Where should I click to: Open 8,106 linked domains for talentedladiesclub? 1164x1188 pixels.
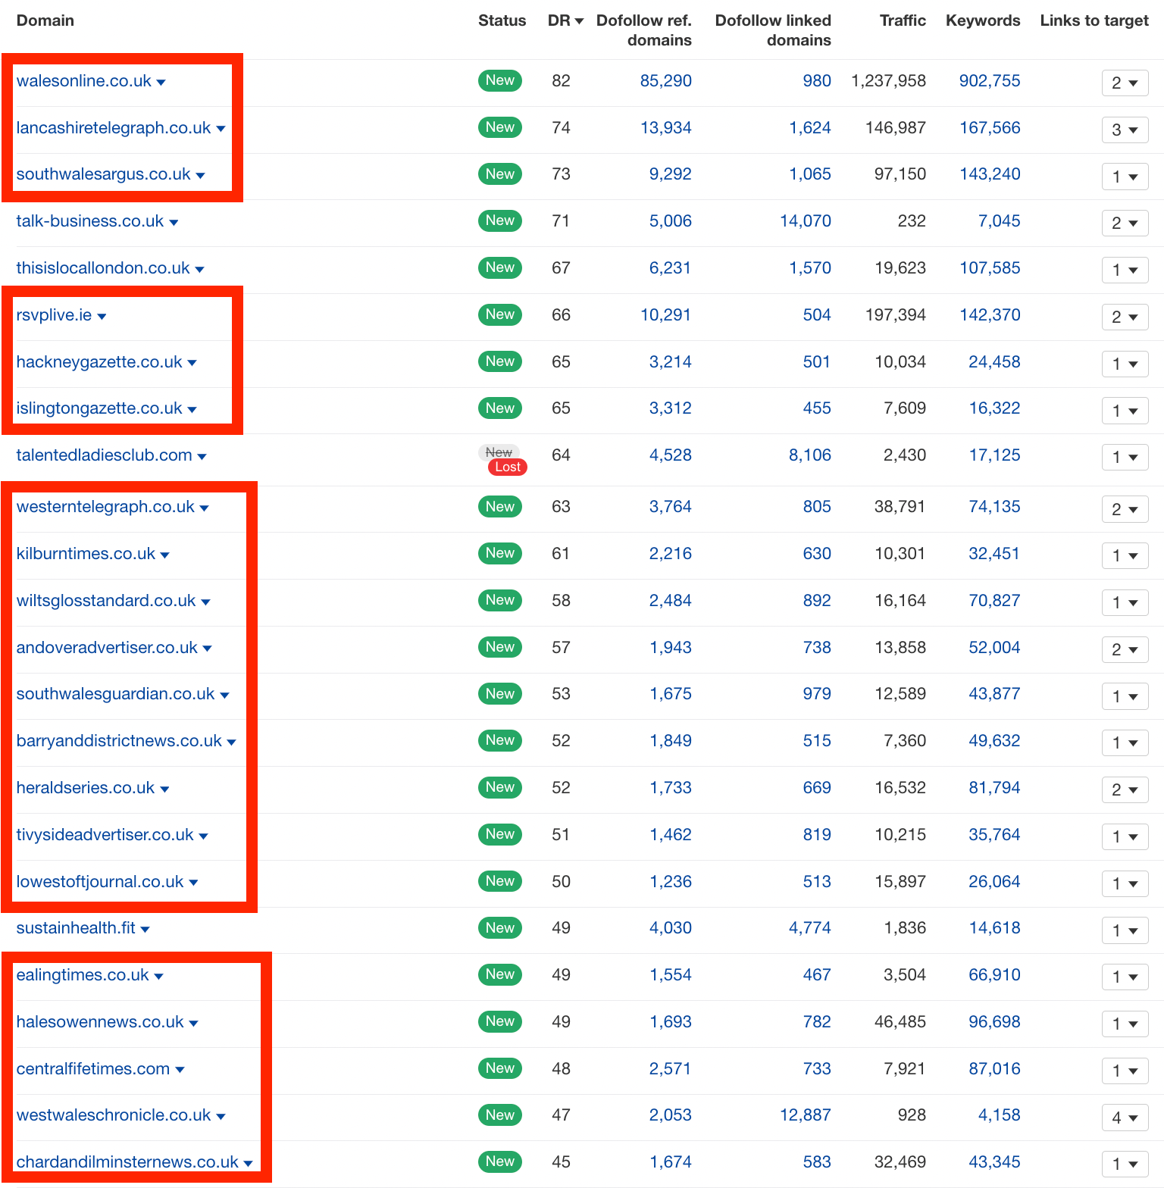[x=810, y=455]
